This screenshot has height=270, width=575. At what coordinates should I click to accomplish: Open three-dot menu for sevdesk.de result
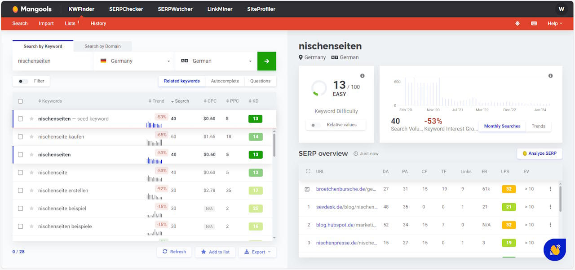click(550, 207)
